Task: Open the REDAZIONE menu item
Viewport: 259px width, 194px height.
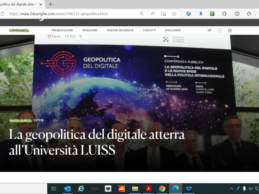Action: pos(90,30)
